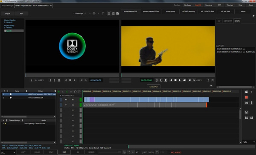Play reverse in the source viewer
Viewport: 256px width, 155px height.
66,80
